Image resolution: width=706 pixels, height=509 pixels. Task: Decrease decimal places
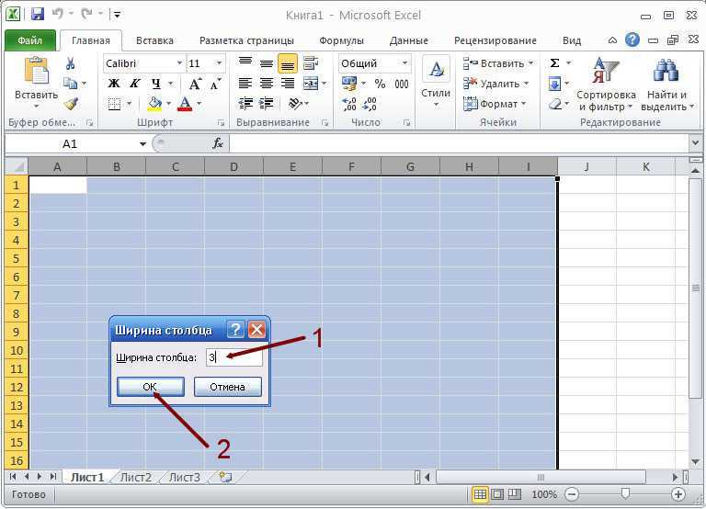370,105
